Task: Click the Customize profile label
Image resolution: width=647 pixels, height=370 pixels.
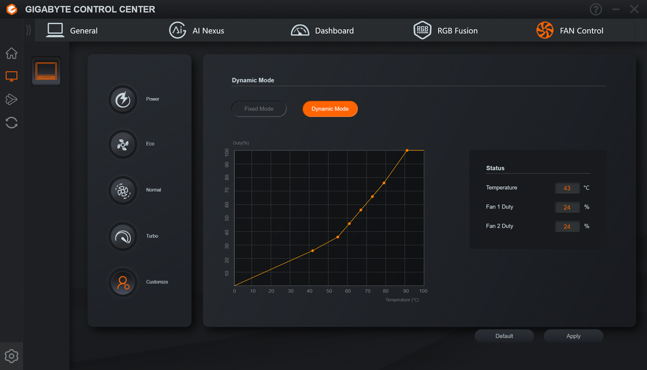Action: 157,282
